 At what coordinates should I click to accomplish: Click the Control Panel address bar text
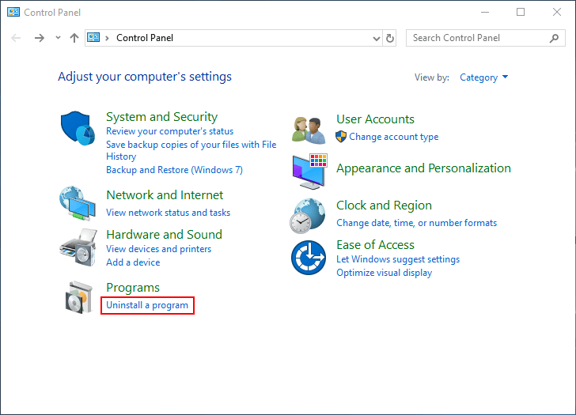pyautogui.click(x=145, y=38)
